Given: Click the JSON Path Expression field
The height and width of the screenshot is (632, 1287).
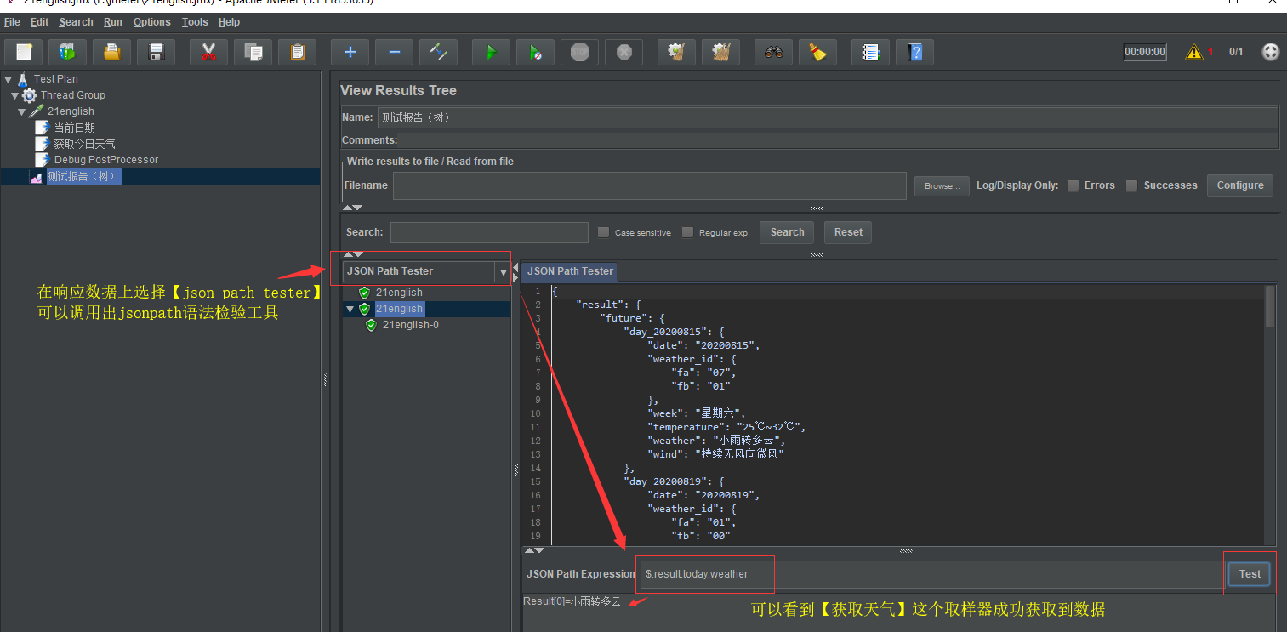Looking at the screenshot, I should (x=932, y=574).
